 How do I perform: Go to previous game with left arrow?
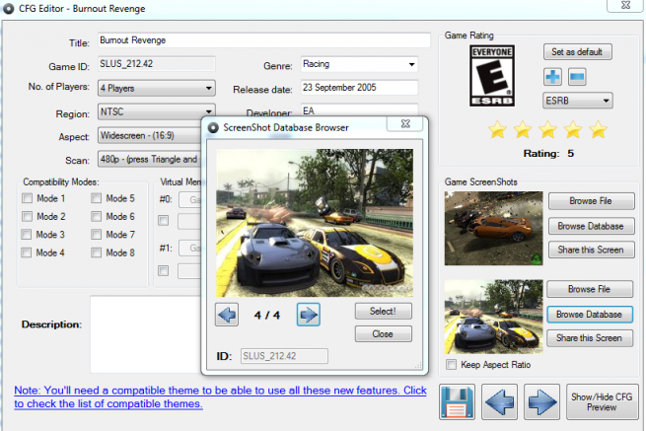pyautogui.click(x=500, y=403)
